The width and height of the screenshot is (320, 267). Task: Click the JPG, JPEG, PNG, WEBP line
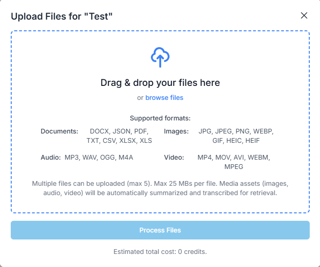click(235, 131)
